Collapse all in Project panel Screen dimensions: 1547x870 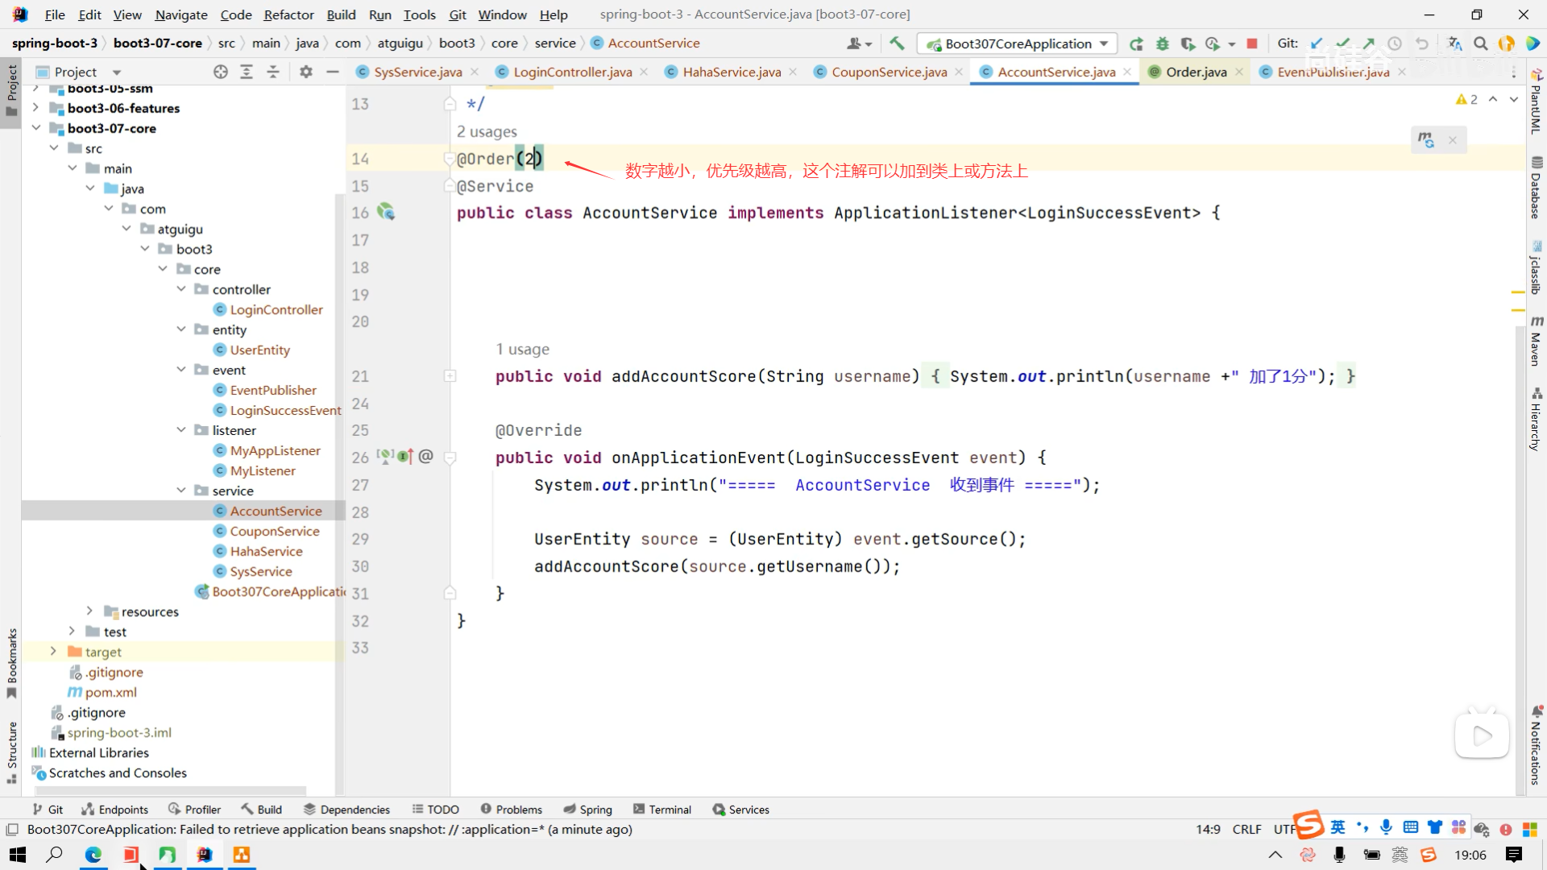[273, 72]
